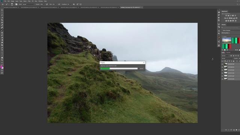Image resolution: width=240 pixels, height=135 pixels.
Task: Select the Gradient tool
Action: (x=2, y=40)
